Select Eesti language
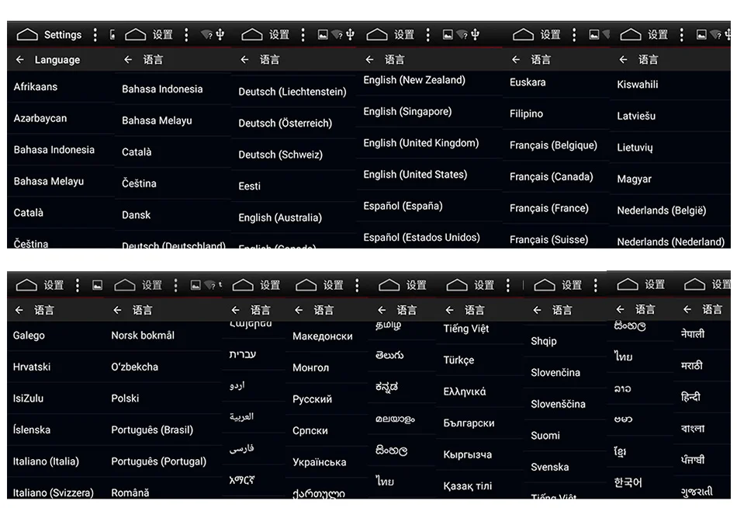The width and height of the screenshot is (737, 508). click(x=250, y=186)
